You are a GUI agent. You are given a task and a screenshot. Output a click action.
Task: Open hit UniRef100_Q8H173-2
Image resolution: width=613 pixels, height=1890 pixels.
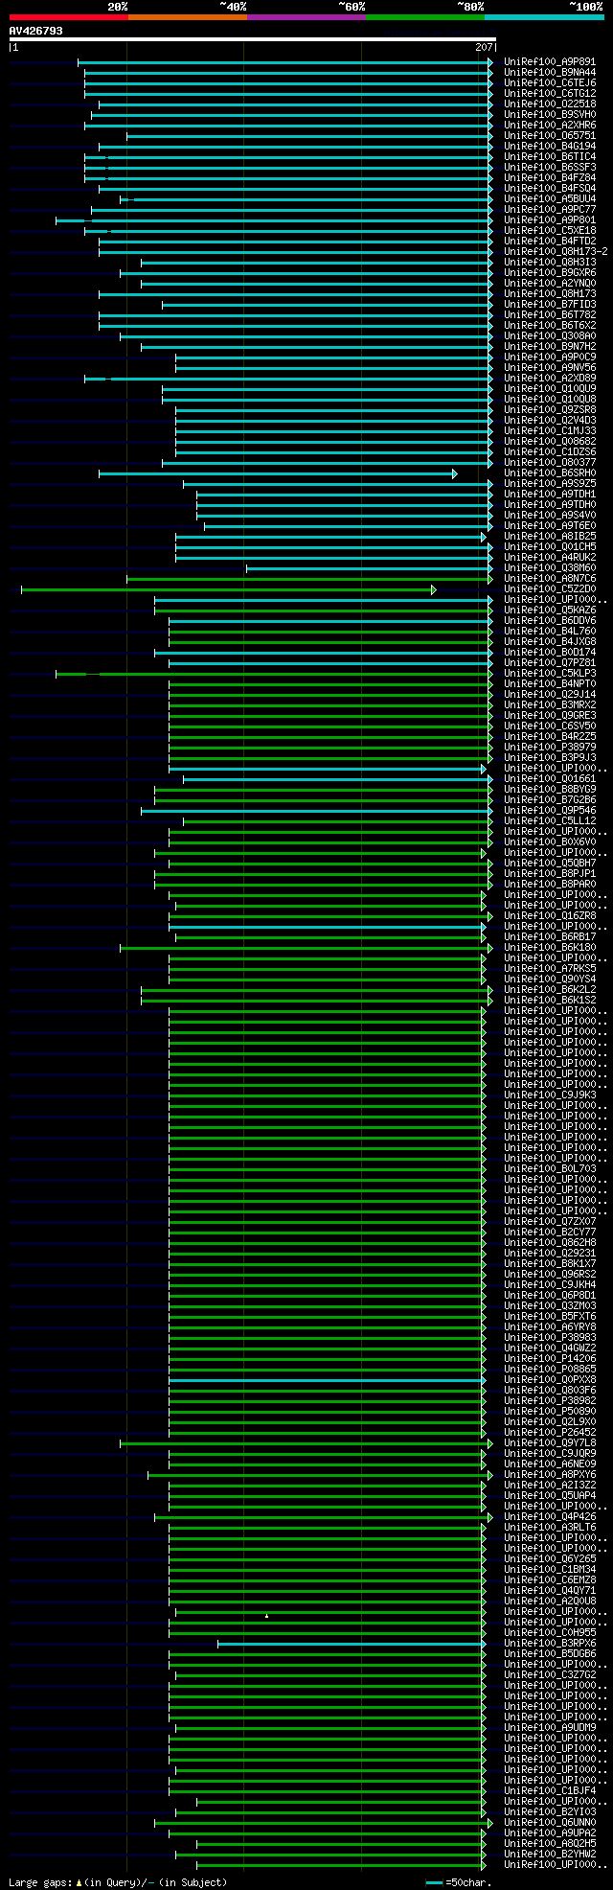(556, 252)
